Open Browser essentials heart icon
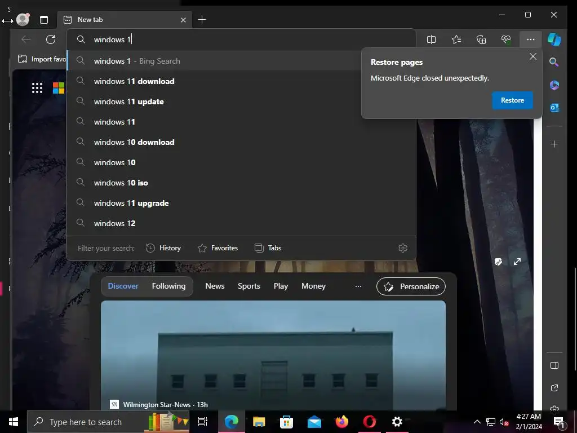 click(x=506, y=39)
